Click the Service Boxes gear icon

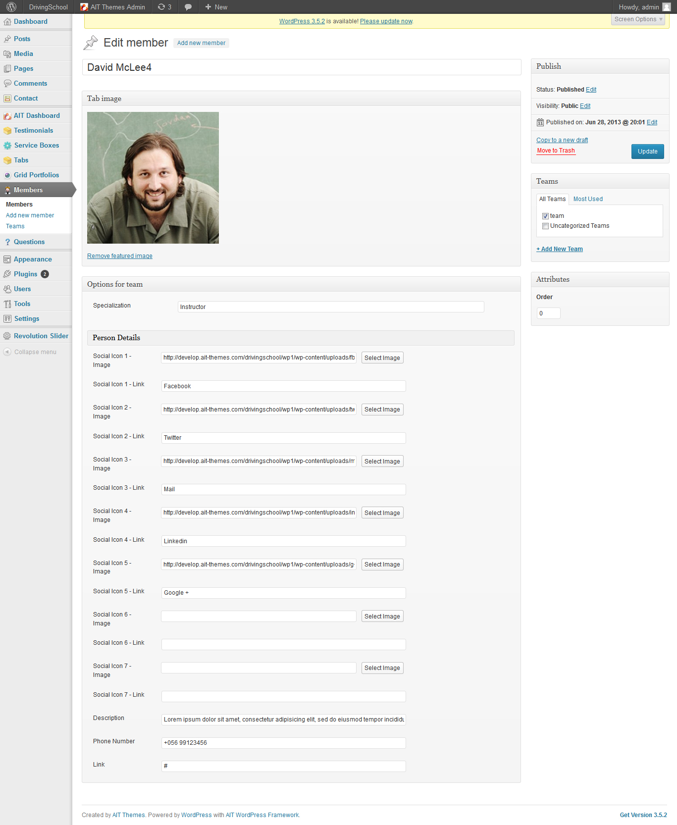point(7,145)
